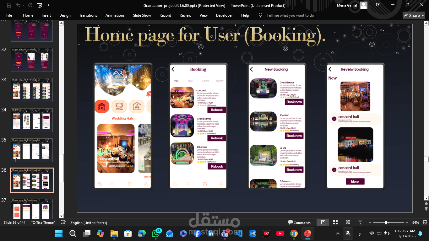The height and width of the screenshot is (241, 429).
Task: Open Ribbon Display Options icon
Action: coord(378,5)
